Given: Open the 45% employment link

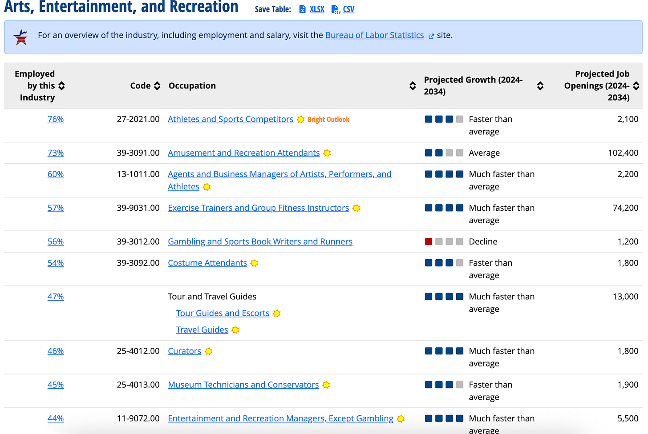Looking at the screenshot, I should [56, 385].
